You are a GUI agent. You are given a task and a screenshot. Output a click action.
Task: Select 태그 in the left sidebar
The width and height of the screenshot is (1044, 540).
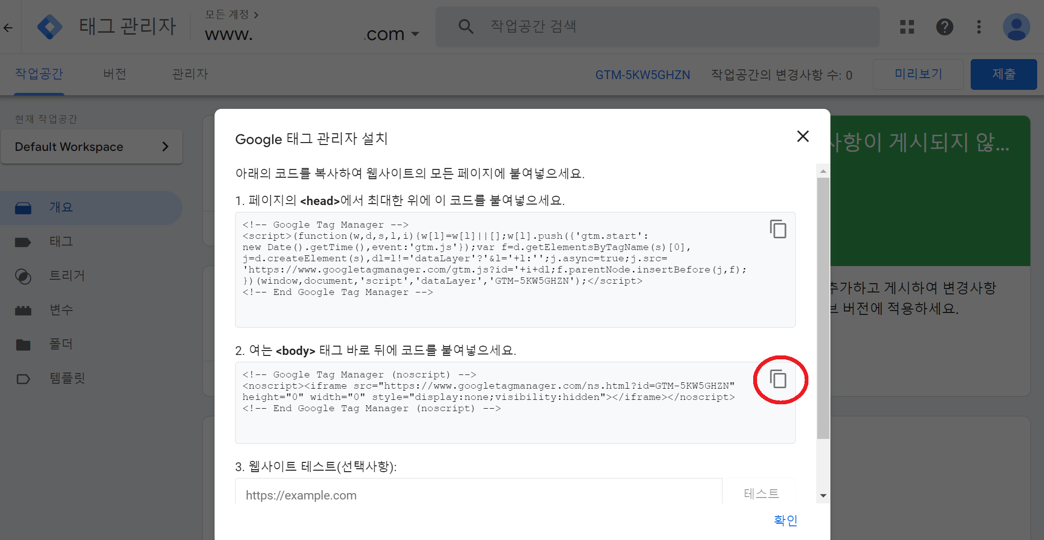point(61,242)
